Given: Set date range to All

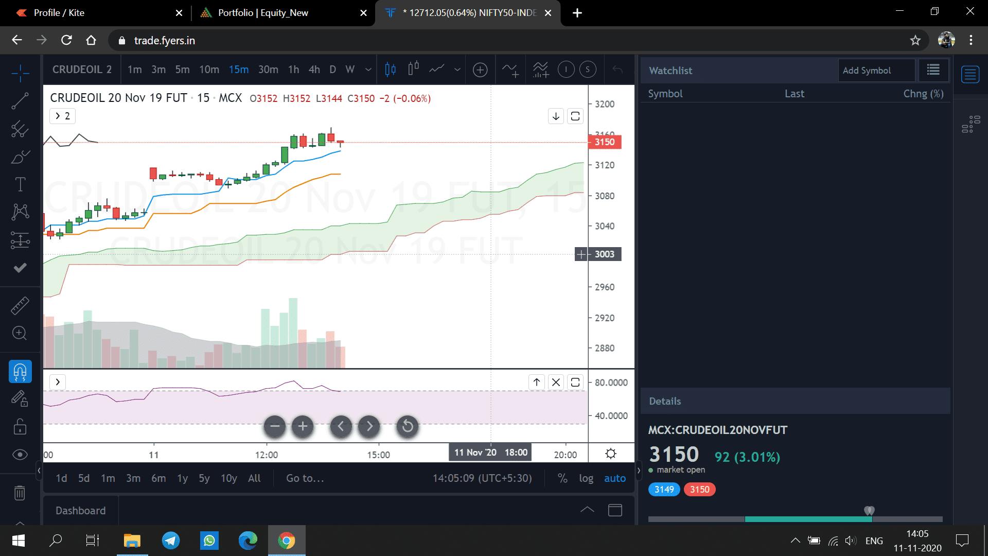Looking at the screenshot, I should point(254,478).
